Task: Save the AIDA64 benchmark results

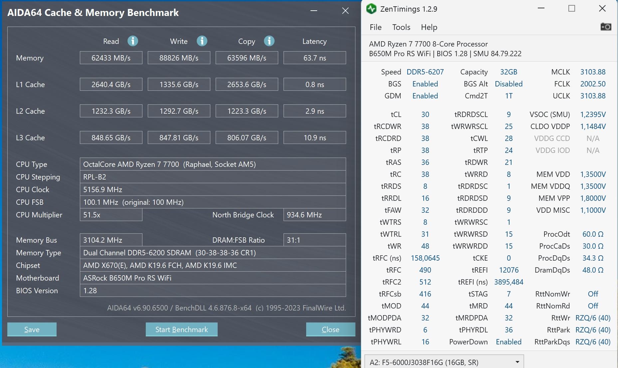Action: coord(32,329)
